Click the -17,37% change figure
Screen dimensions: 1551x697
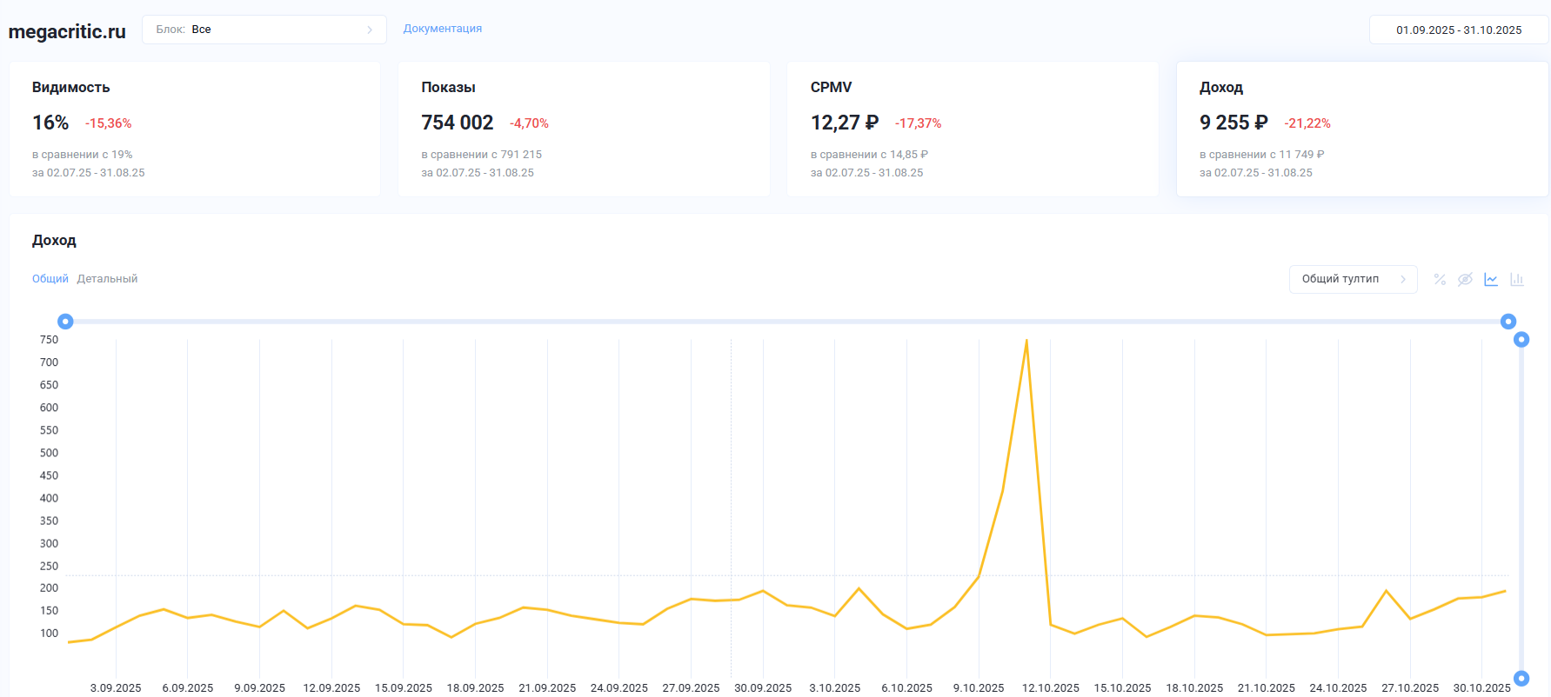(918, 123)
